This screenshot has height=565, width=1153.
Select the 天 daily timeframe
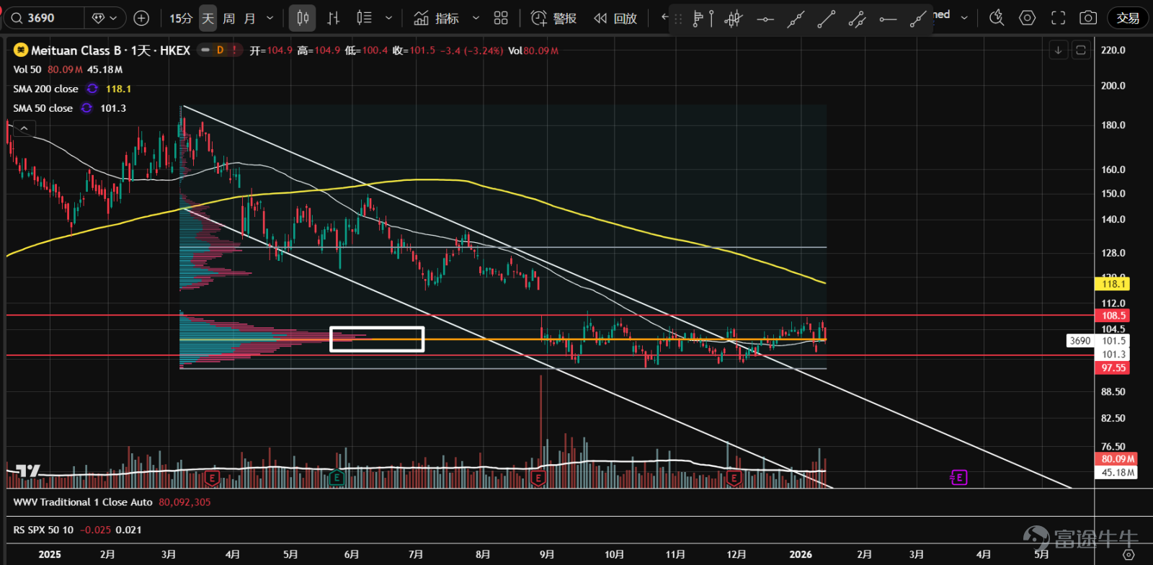pos(208,18)
